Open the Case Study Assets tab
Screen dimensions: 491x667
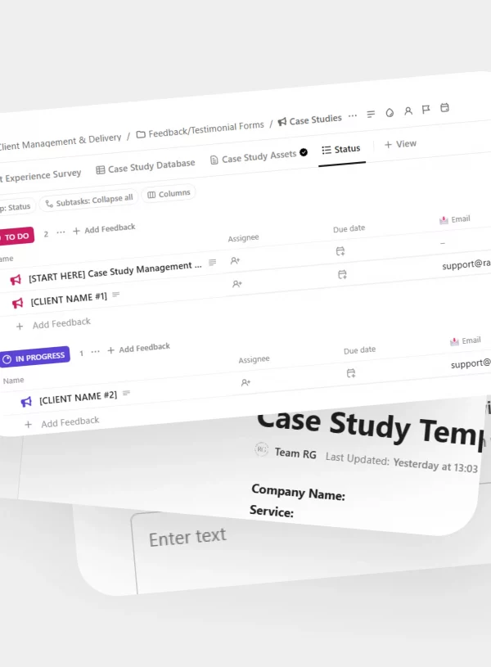pyautogui.click(x=259, y=156)
